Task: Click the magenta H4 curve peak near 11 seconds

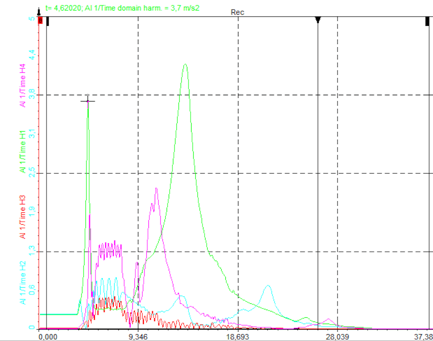Action: click(x=156, y=188)
